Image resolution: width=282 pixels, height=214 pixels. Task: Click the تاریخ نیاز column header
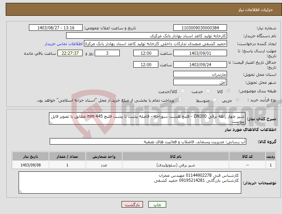click(x=31, y=156)
